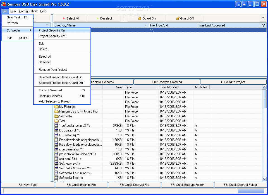Click Guard On toolbar button with lock

147,18
